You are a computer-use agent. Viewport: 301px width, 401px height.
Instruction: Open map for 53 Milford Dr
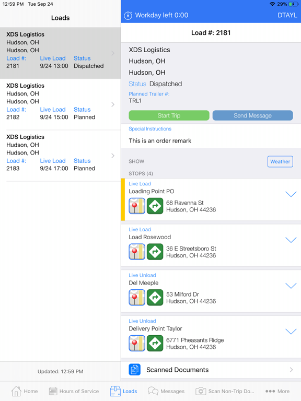[x=137, y=298]
